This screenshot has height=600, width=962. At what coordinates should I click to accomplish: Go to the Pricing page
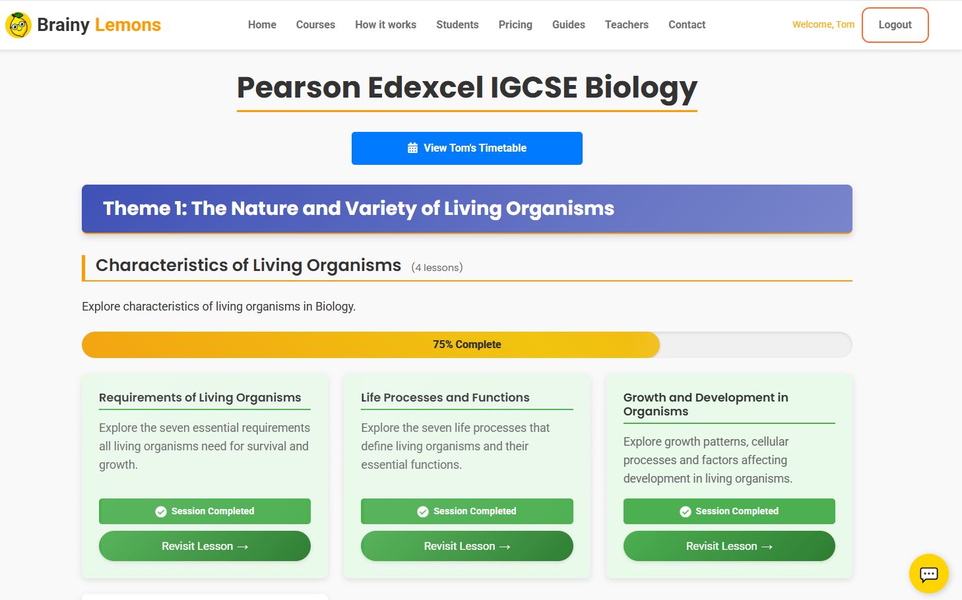point(515,25)
